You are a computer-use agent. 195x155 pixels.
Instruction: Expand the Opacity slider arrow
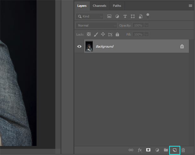[147, 26]
